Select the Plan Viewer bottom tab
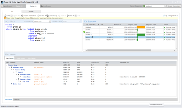 (8, 100)
